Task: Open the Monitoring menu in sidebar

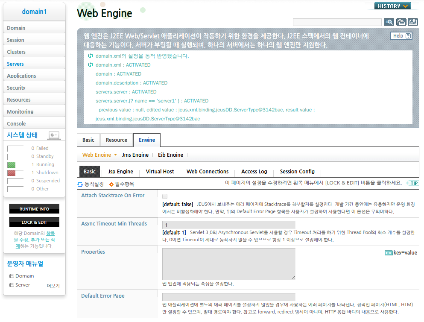Action: [x=34, y=111]
